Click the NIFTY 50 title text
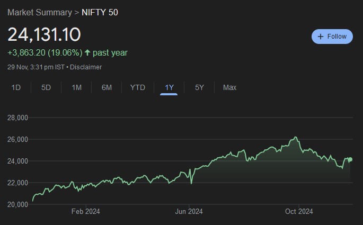 [x=100, y=12]
